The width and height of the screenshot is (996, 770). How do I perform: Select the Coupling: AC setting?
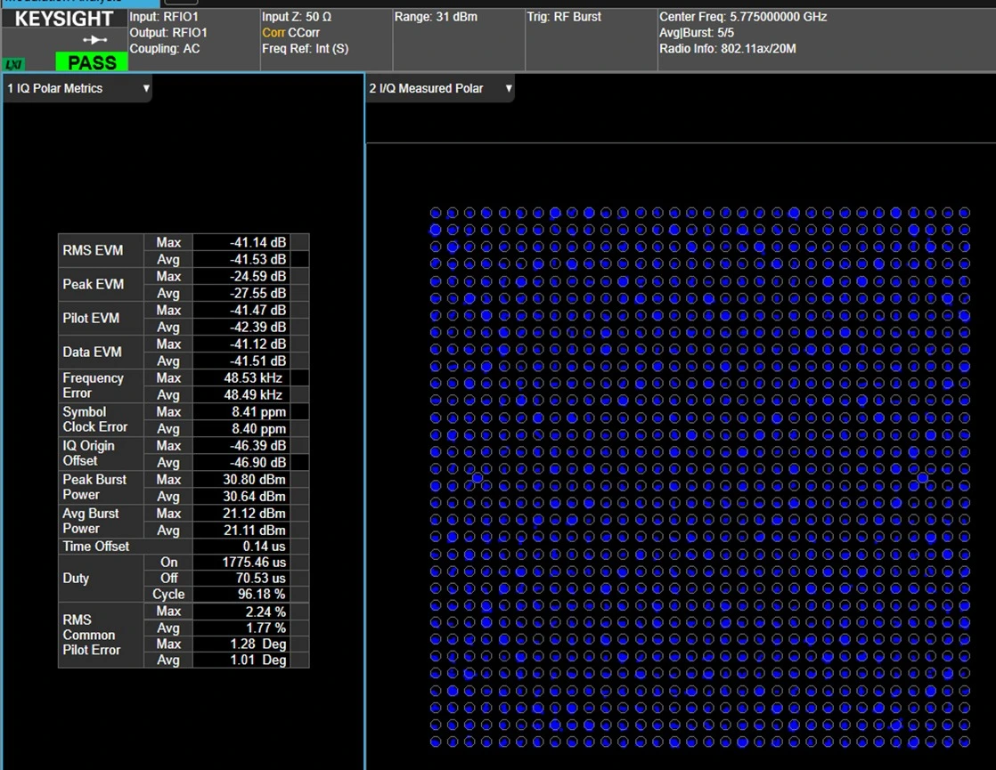[165, 48]
